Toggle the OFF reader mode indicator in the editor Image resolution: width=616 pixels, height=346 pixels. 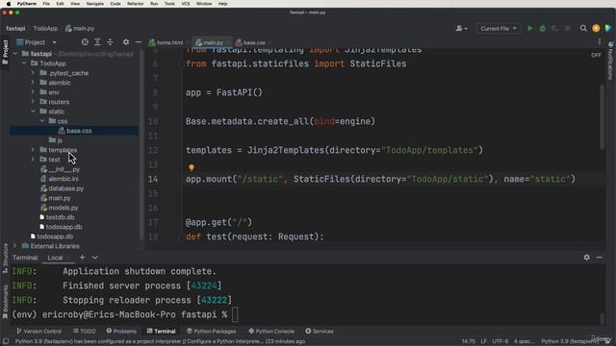596,56
